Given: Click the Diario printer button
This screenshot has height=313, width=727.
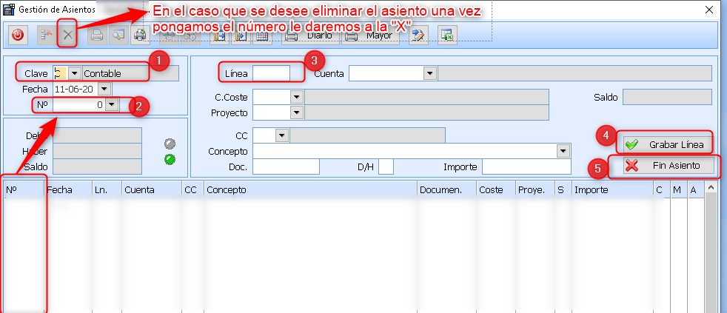Looking at the screenshot, I should [x=311, y=35].
